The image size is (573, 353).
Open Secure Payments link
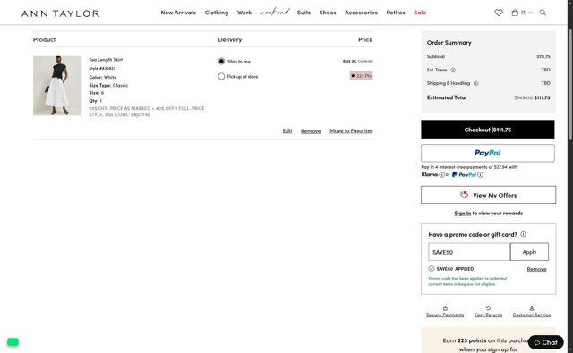445,315
